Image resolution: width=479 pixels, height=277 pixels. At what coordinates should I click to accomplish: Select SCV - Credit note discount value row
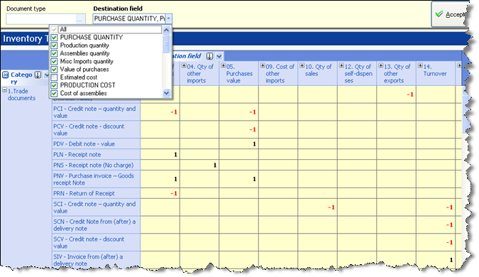(x=97, y=242)
